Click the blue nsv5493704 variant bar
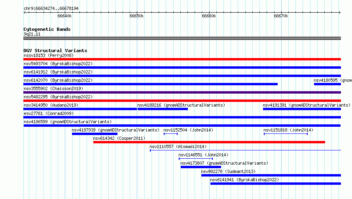This screenshot has height=199, width=352. tap(182, 68)
